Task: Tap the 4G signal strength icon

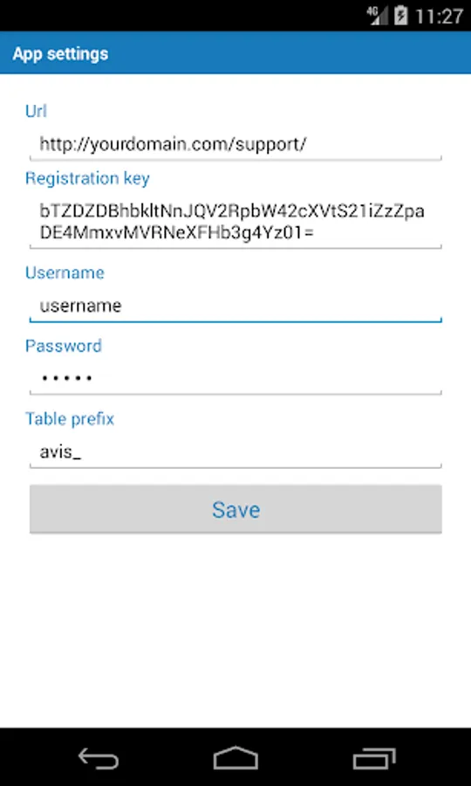Action: (378, 16)
